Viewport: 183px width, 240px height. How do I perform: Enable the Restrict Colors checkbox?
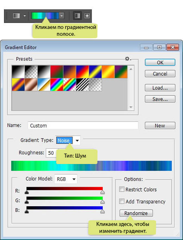pos(122,189)
